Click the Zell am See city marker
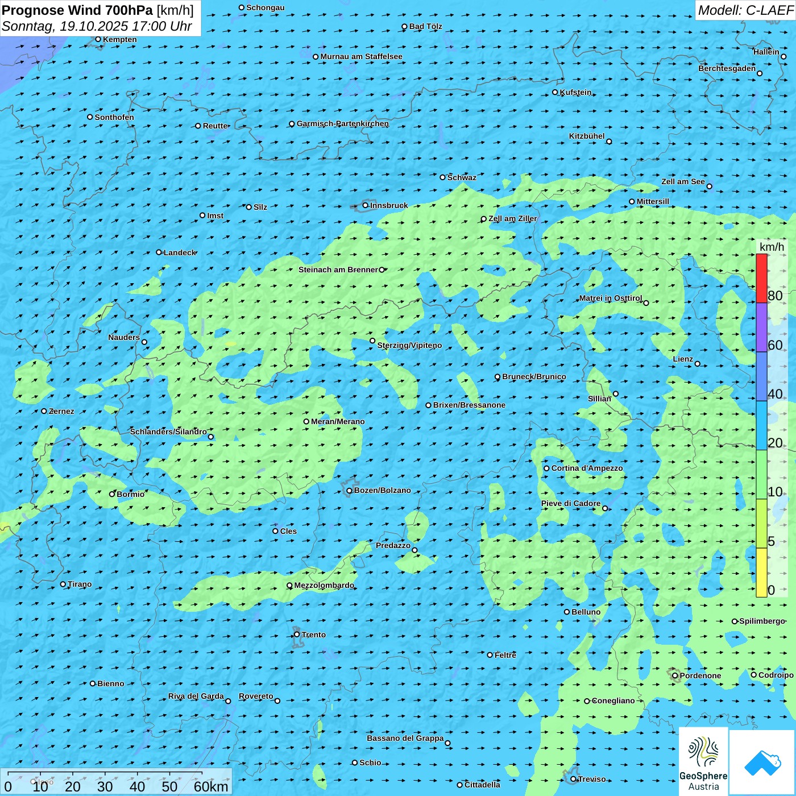Image resolution: width=796 pixels, height=796 pixels. [709, 186]
